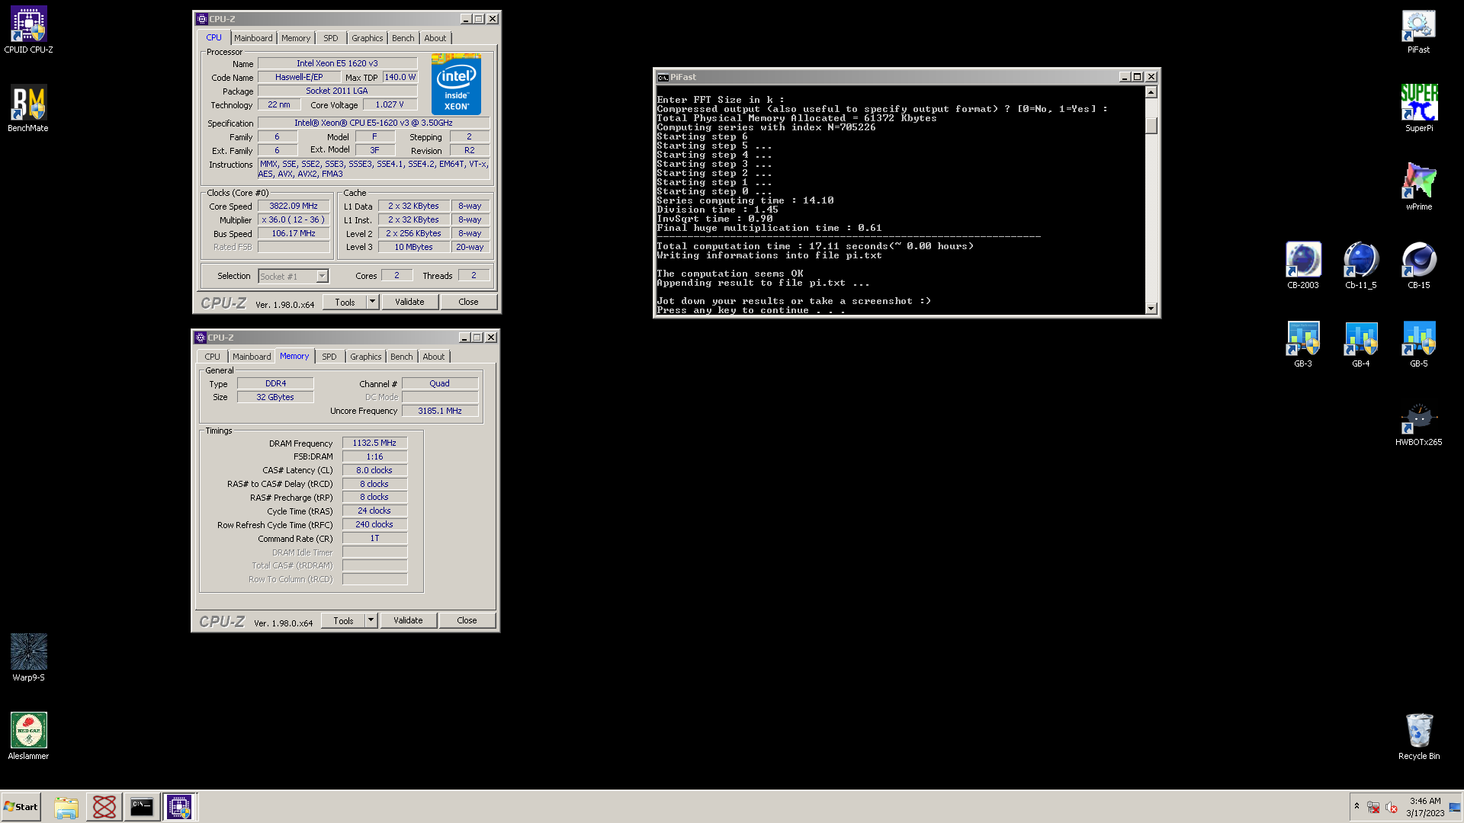1464x823 pixels.
Task: Click Validate in upper CPU-Z window
Action: (x=409, y=303)
